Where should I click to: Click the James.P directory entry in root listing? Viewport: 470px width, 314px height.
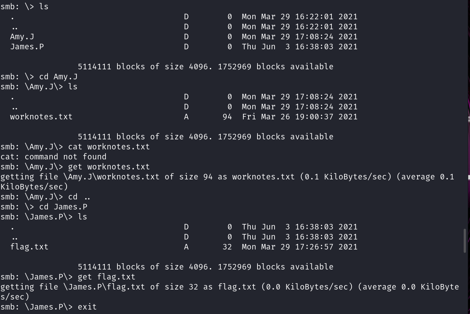click(x=27, y=47)
